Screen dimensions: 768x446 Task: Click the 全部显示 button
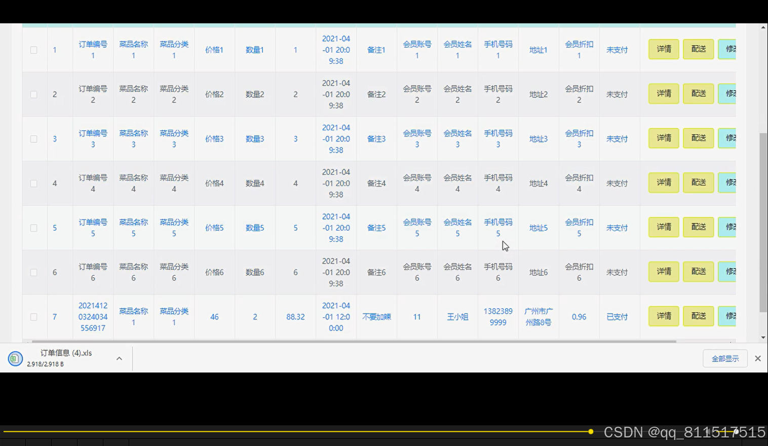(725, 358)
